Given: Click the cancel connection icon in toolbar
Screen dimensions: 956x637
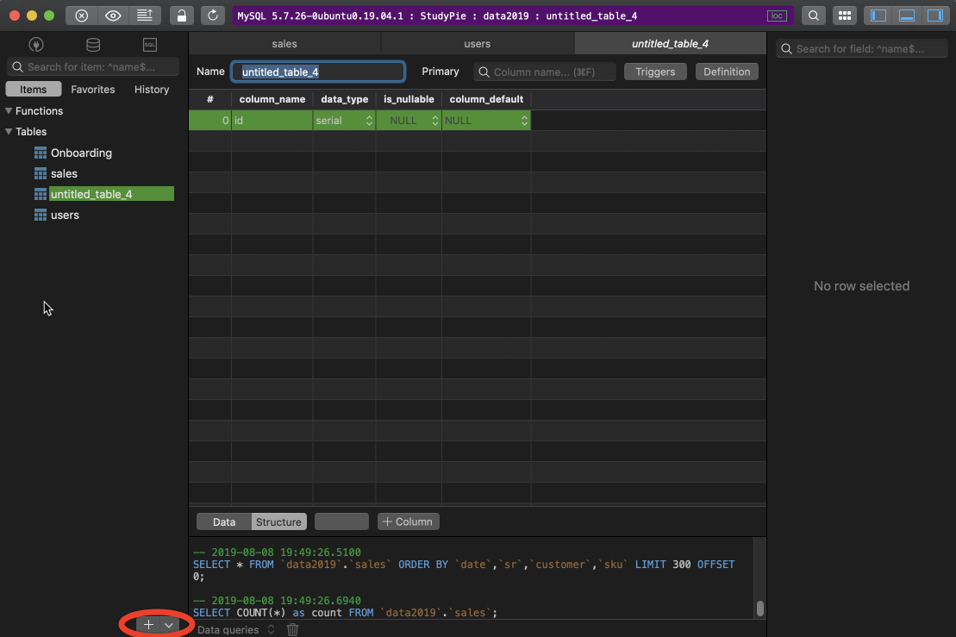Looking at the screenshot, I should (x=81, y=16).
